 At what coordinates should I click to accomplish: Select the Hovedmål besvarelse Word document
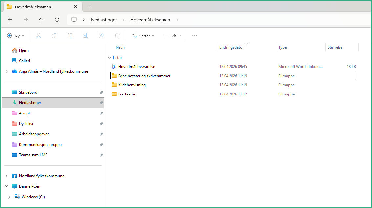coord(136,67)
